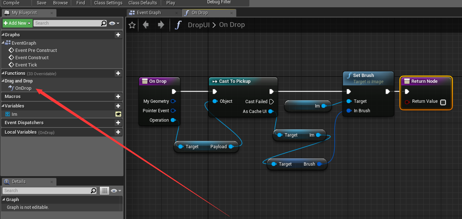Click the magnifier icon in the My Blueprint search
This screenshot has width=462, height=219.
click(x=104, y=23)
